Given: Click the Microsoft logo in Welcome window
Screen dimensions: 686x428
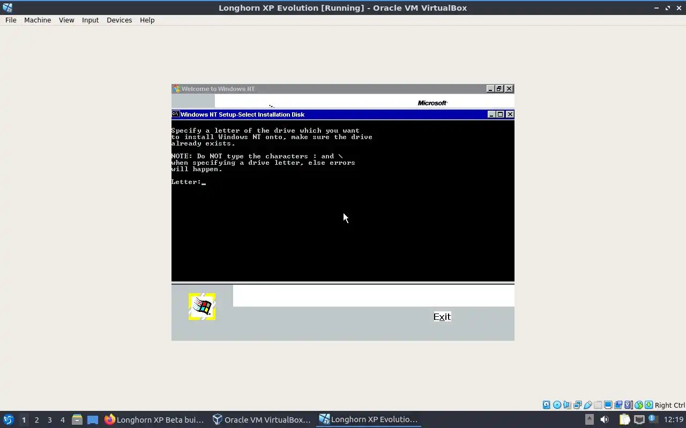Looking at the screenshot, I should (x=433, y=103).
